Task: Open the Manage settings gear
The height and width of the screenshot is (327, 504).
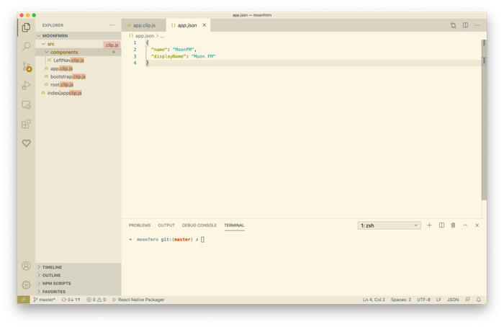Action: point(27,284)
